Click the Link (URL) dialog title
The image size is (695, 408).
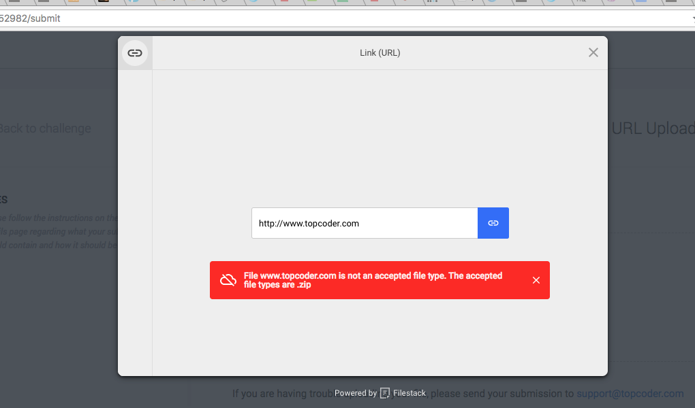pos(380,52)
